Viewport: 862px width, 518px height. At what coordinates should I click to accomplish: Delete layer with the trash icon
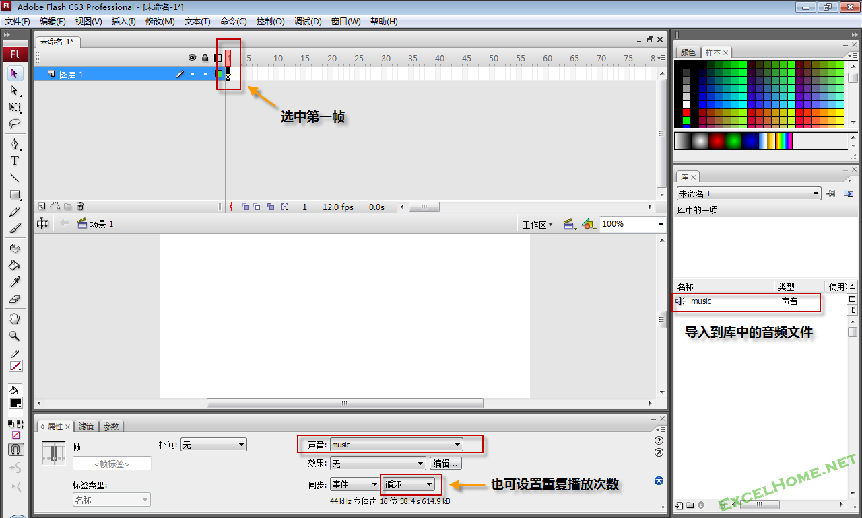80,207
